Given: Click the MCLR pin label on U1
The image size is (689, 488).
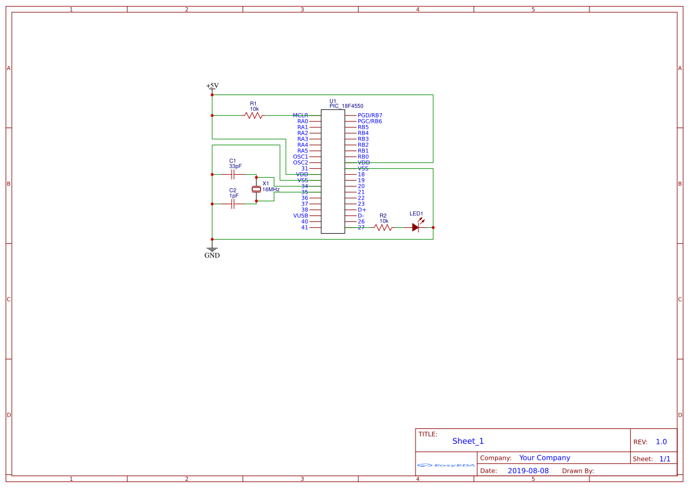Looking at the screenshot, I should [x=301, y=115].
